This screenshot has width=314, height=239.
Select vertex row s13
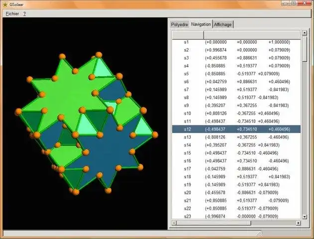tap(236, 137)
